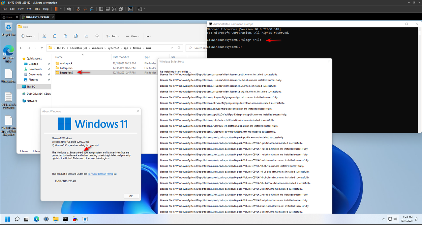The image size is (422, 225).
Task: Open Downloads in Quick access
Action: [35, 69]
